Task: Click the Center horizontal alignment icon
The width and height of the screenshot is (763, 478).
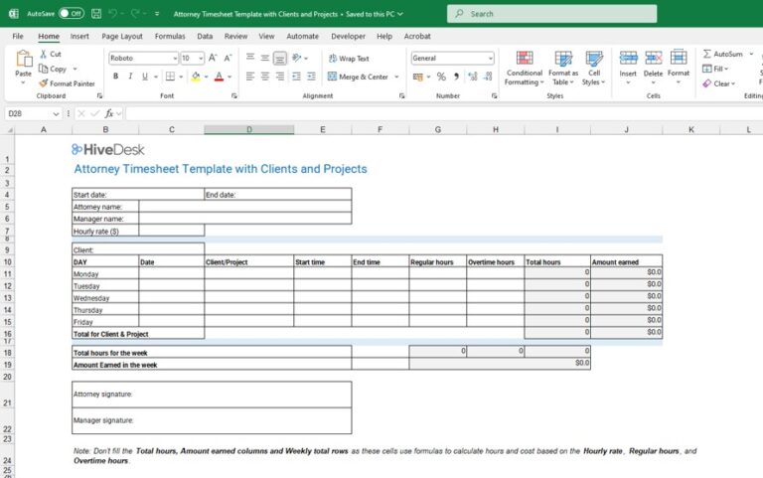Action: pos(265,77)
